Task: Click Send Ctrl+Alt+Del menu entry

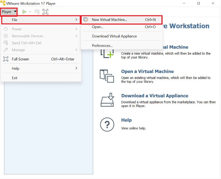Action: pos(41,43)
